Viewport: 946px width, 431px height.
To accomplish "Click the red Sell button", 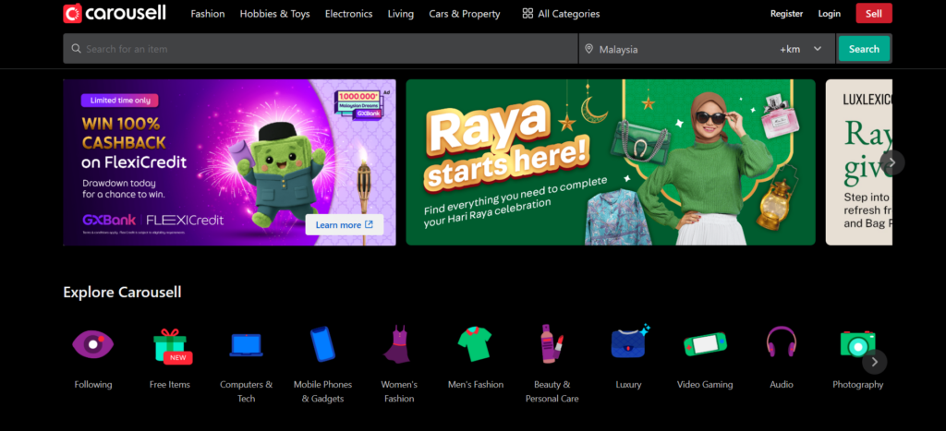I will click(874, 13).
